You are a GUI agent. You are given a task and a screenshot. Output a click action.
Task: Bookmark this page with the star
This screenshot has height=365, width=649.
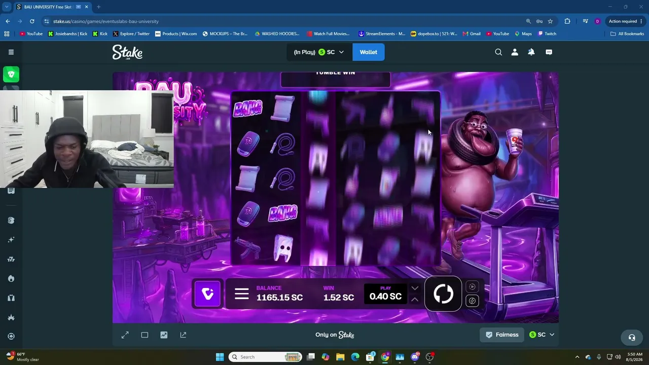(550, 21)
